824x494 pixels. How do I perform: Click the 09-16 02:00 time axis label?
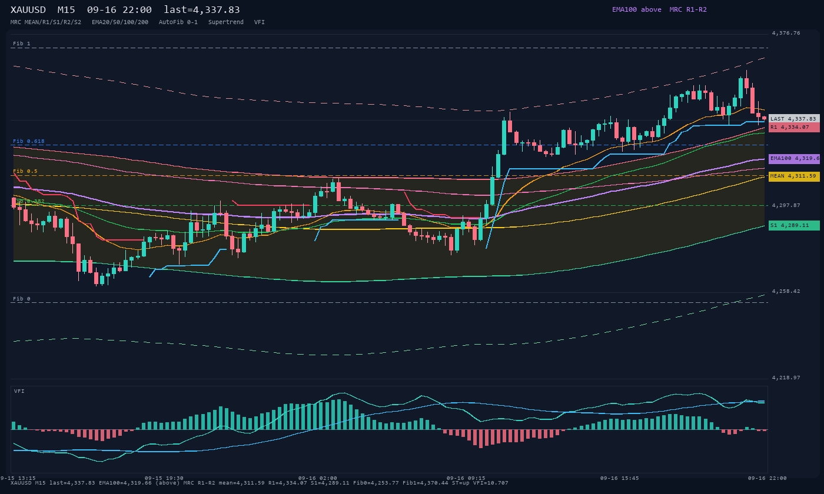point(318,478)
